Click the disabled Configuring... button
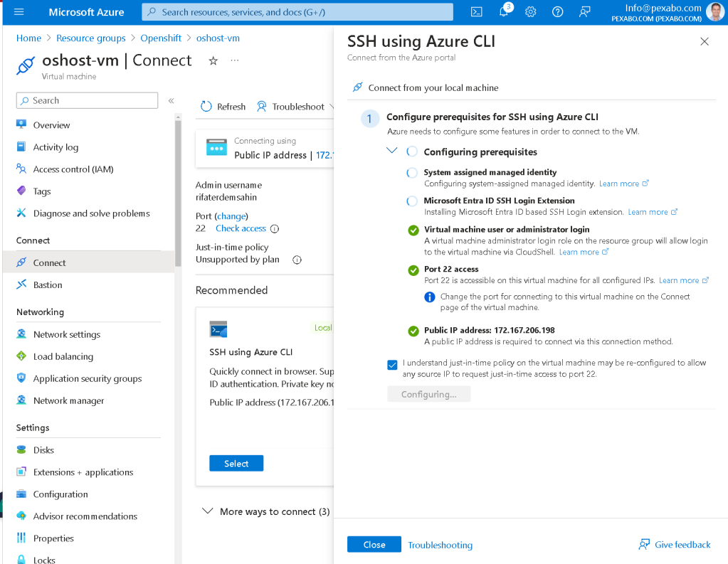Screen dimensions: 728x564 pos(428,394)
